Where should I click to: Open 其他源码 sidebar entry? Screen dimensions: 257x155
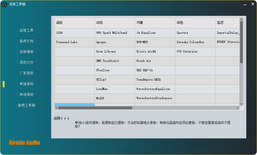(x=27, y=94)
